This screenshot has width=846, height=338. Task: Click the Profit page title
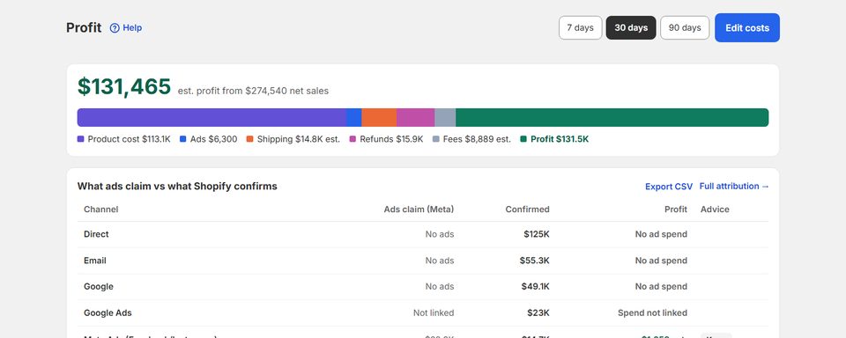coord(84,28)
